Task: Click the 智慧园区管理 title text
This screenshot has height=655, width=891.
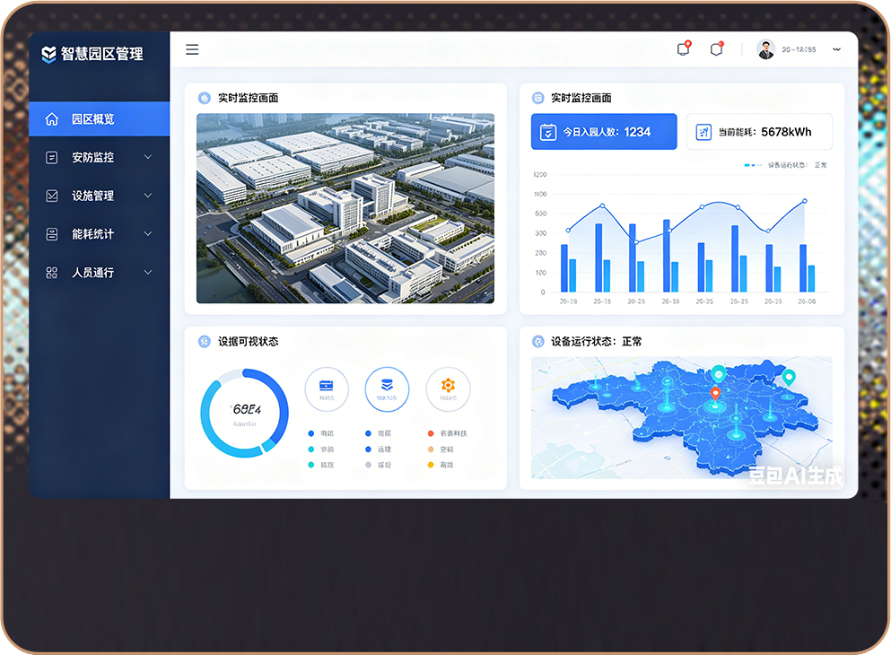Action: (x=101, y=54)
